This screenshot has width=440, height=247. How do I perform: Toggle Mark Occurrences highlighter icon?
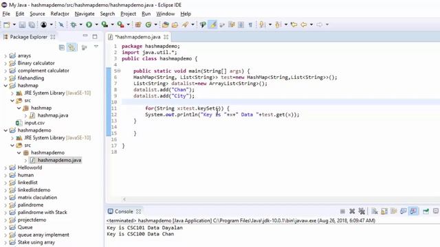(x=212, y=25)
